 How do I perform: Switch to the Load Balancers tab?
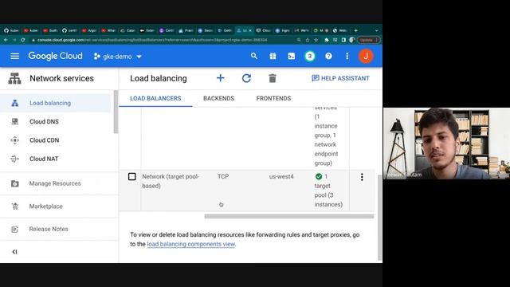[155, 98]
